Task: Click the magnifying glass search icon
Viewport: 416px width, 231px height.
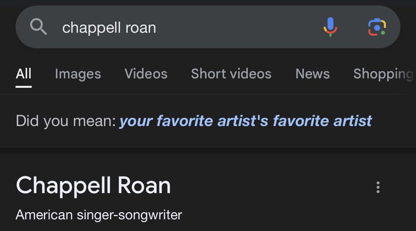Action: (39, 27)
